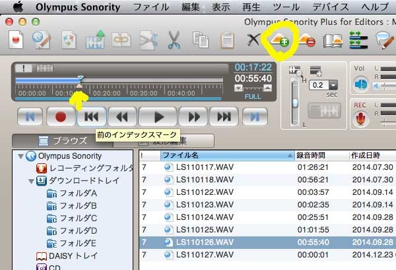396x270 pixels.
Task: Jump to end of file button
Action: (255, 117)
